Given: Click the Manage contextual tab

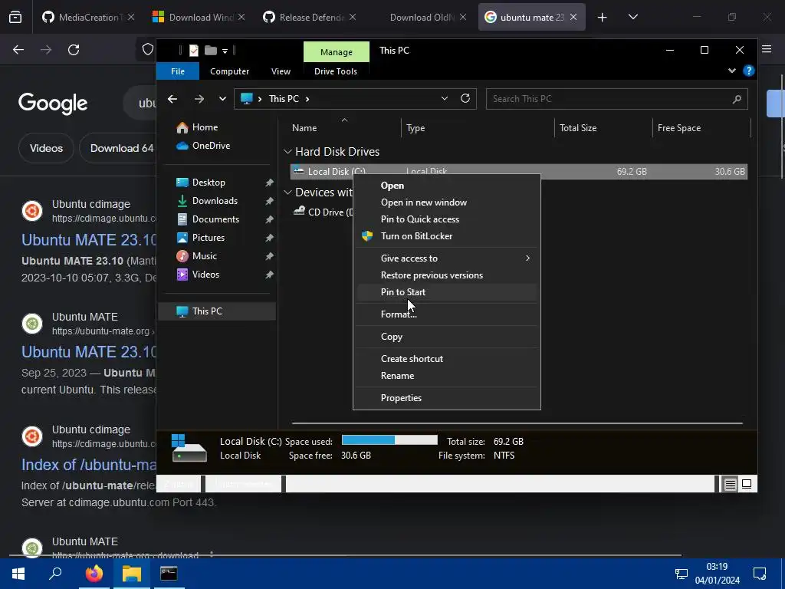Looking at the screenshot, I should (337, 51).
